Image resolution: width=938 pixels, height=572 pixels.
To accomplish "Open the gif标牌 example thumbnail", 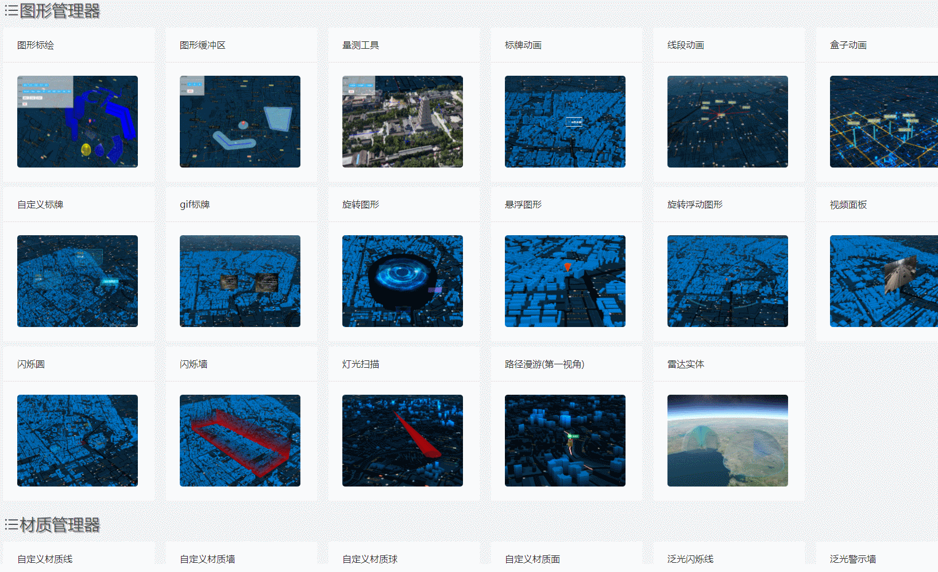I will [240, 281].
